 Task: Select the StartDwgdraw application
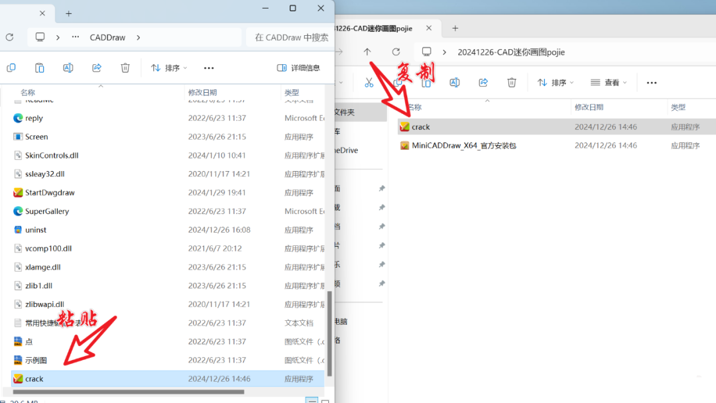click(168, 193)
